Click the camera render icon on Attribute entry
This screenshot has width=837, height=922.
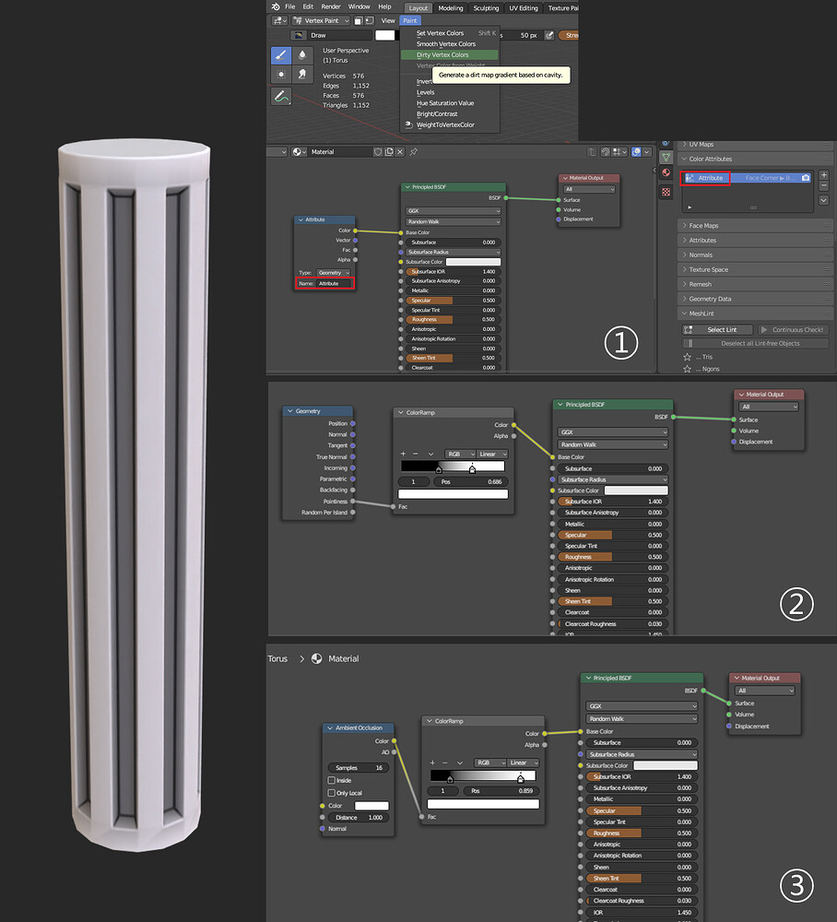807,178
